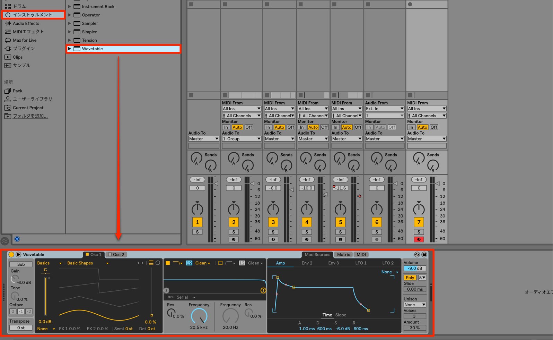Disarm recording on track 7

point(419,239)
